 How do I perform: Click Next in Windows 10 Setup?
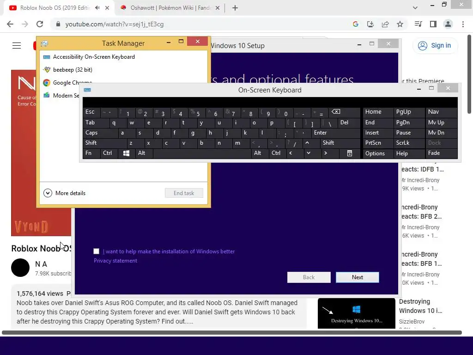tap(358, 277)
